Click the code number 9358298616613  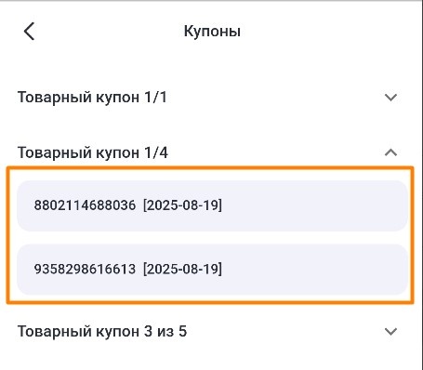coord(85,269)
